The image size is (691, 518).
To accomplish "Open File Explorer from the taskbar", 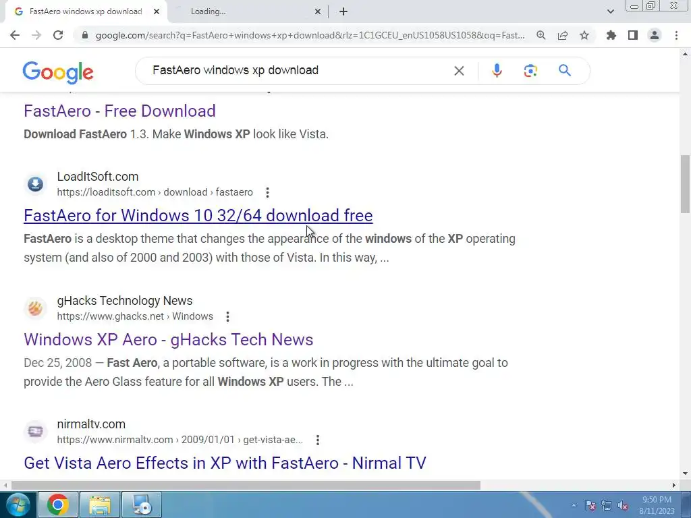I will 100,505.
